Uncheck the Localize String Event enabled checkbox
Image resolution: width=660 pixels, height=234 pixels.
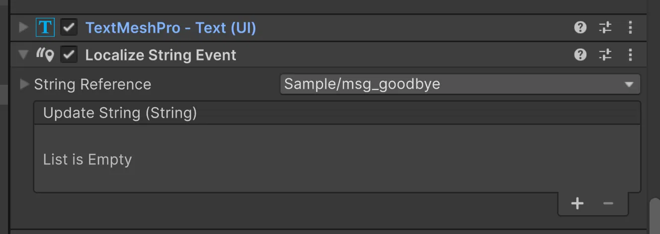point(69,55)
